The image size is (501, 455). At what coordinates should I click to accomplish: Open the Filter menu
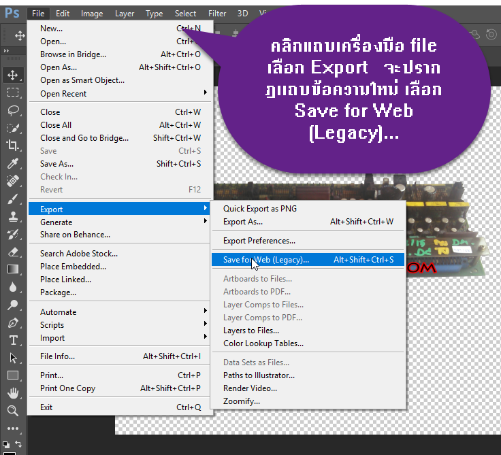(x=217, y=14)
